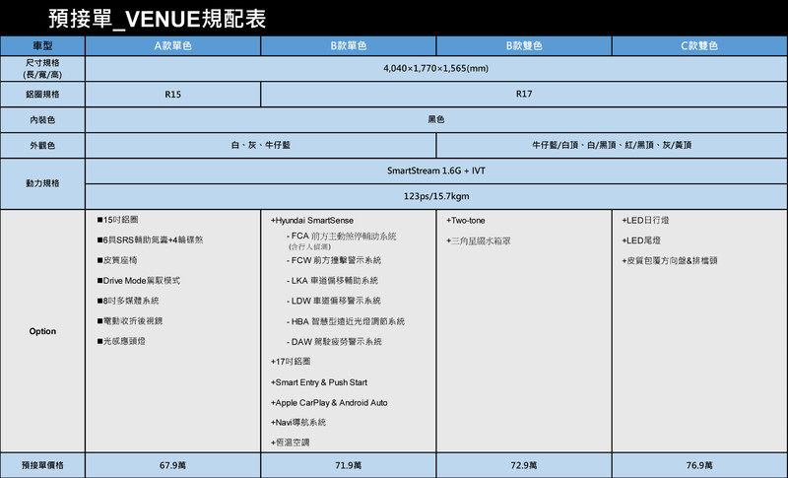Select the B款單色 column header
The image size is (788, 478).
tap(349, 45)
